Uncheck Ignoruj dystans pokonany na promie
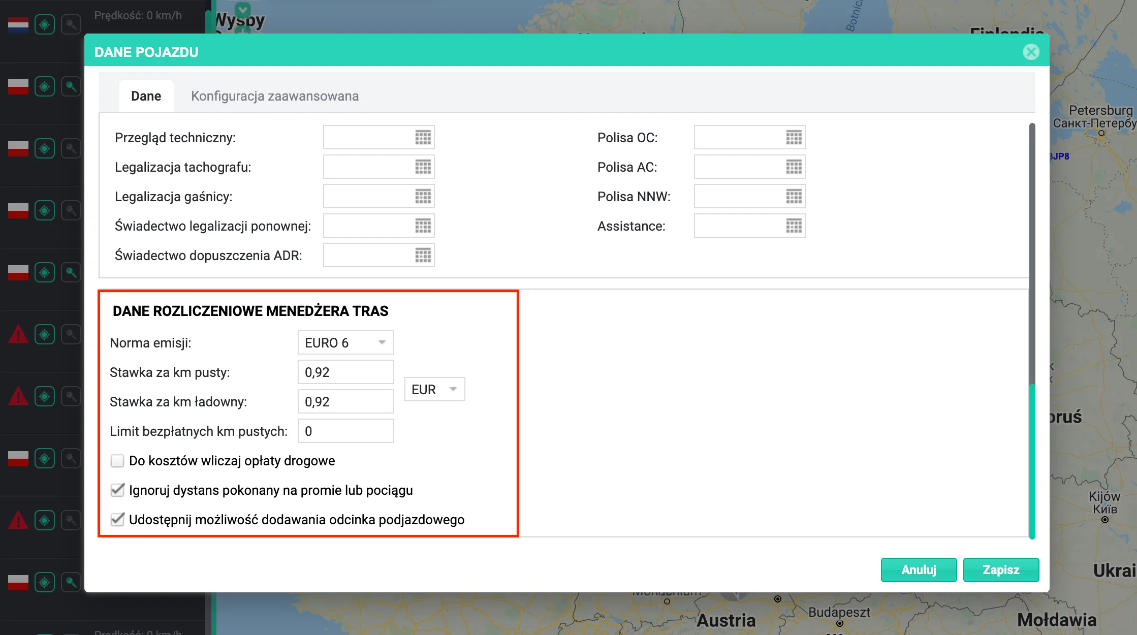Image resolution: width=1137 pixels, height=635 pixels. 117,490
